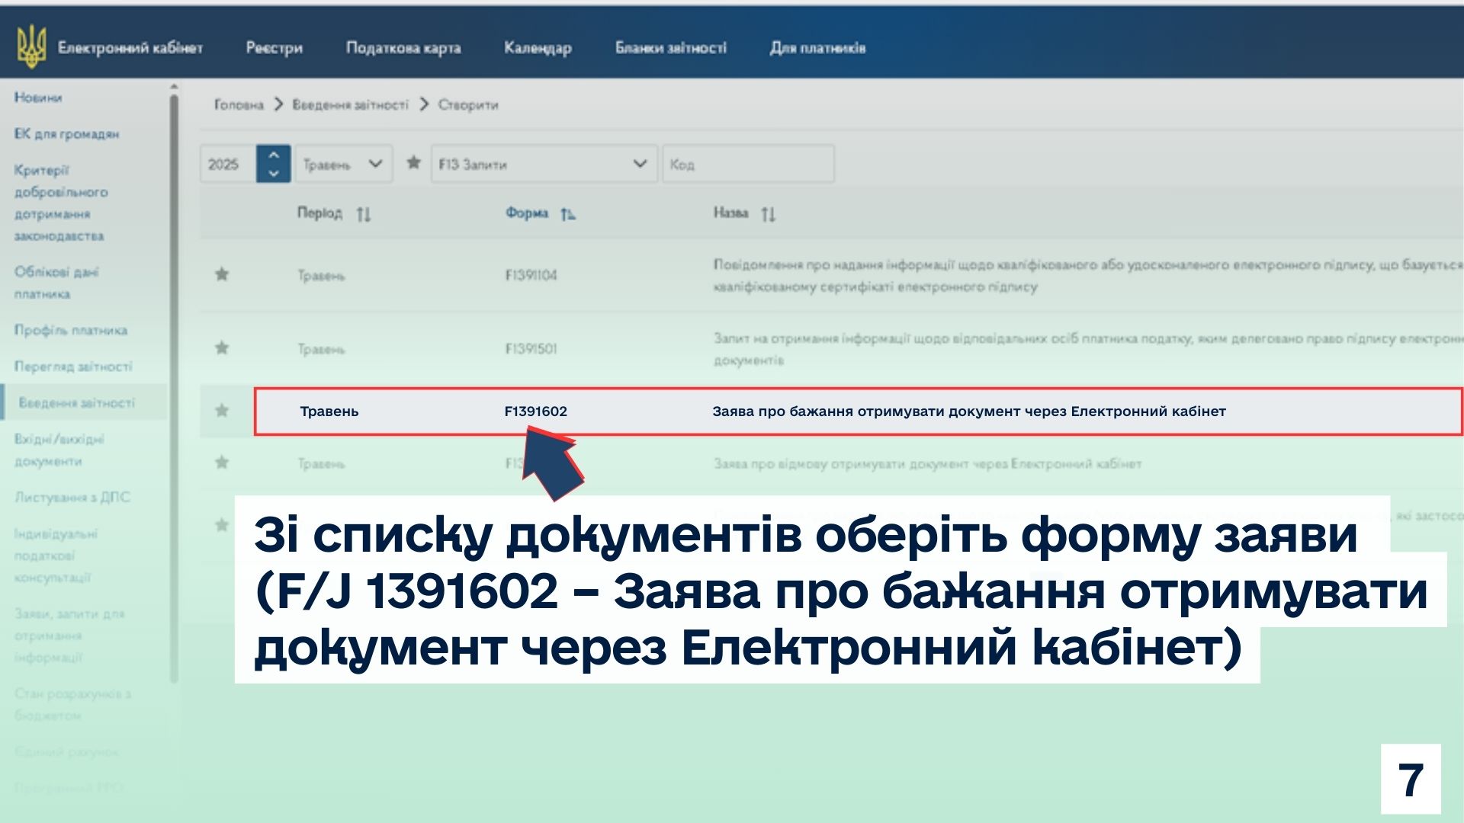Open Податкова карта menu item

tap(403, 48)
